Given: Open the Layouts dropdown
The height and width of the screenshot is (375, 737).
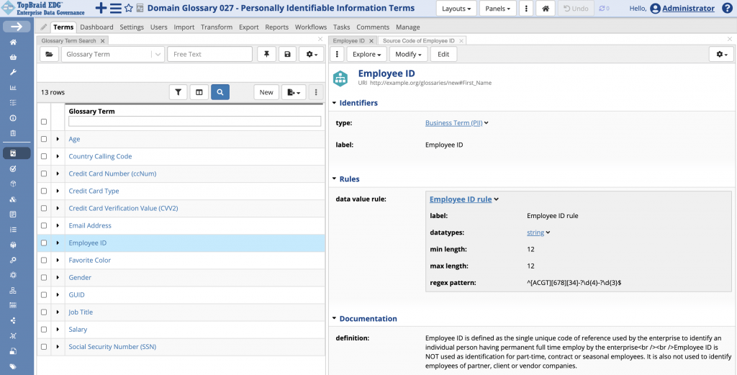Looking at the screenshot, I should pos(456,9).
